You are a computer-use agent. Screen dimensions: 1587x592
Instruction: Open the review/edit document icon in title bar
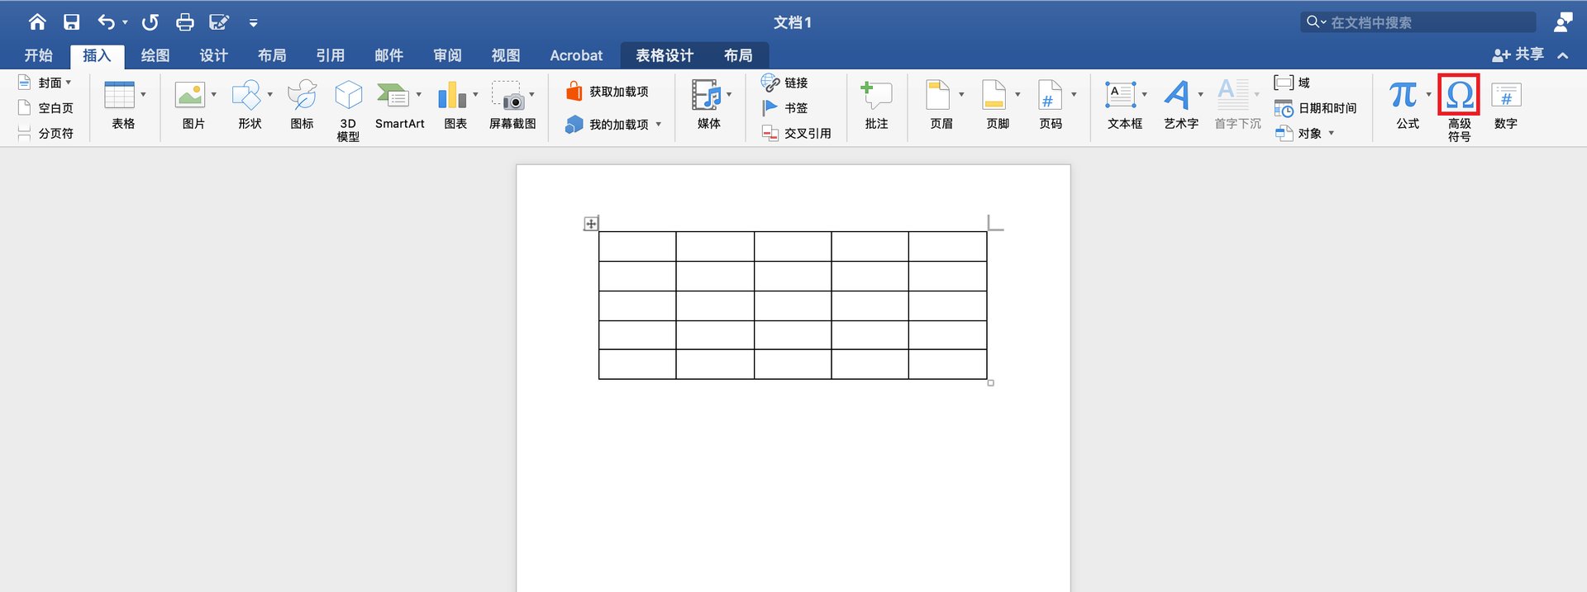click(x=219, y=22)
